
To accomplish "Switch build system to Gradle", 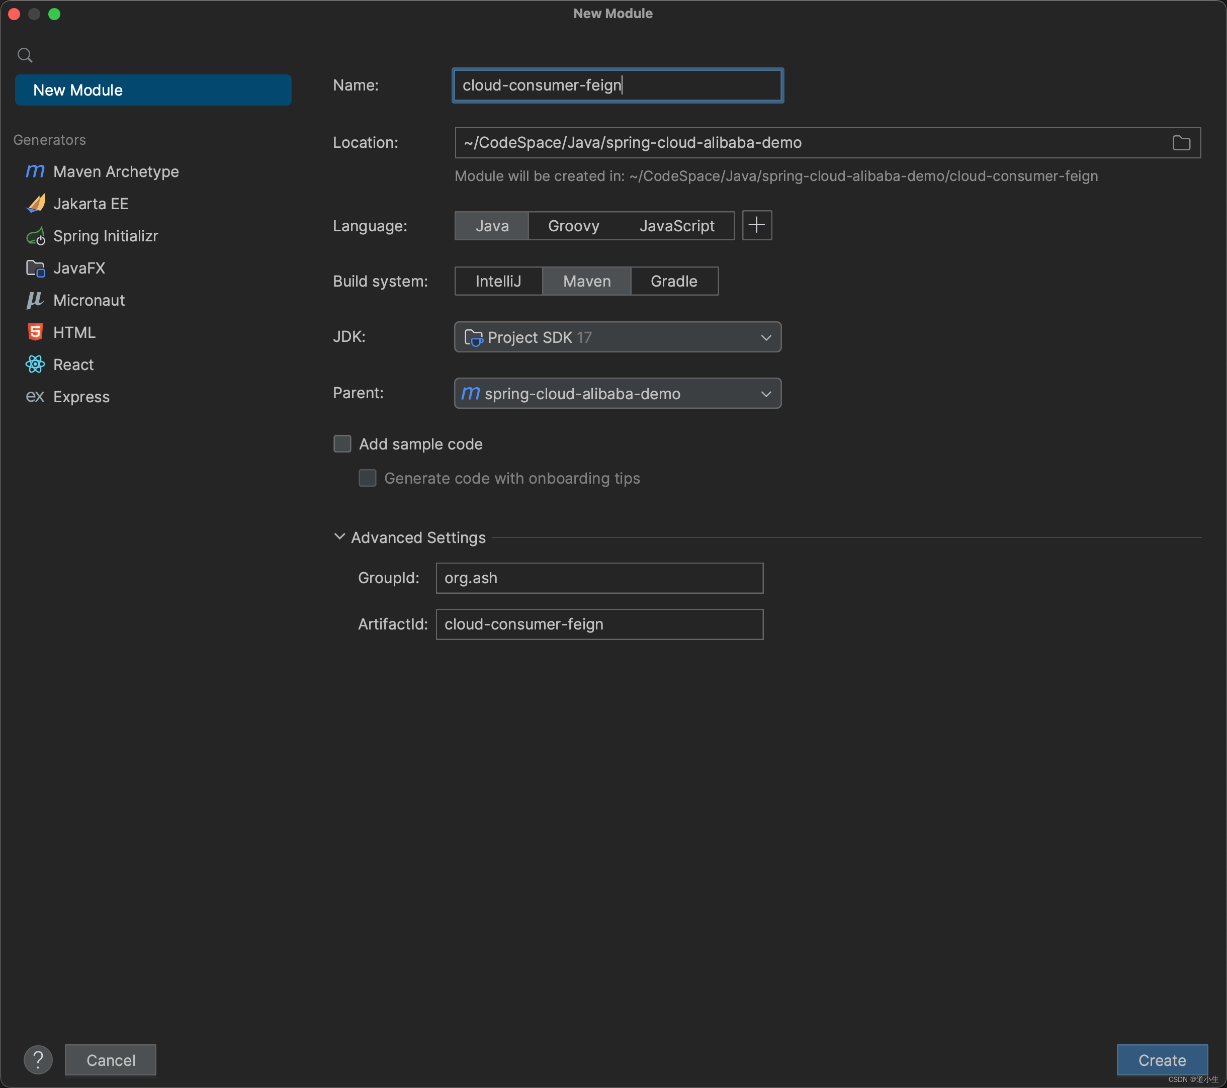I will tap(673, 282).
